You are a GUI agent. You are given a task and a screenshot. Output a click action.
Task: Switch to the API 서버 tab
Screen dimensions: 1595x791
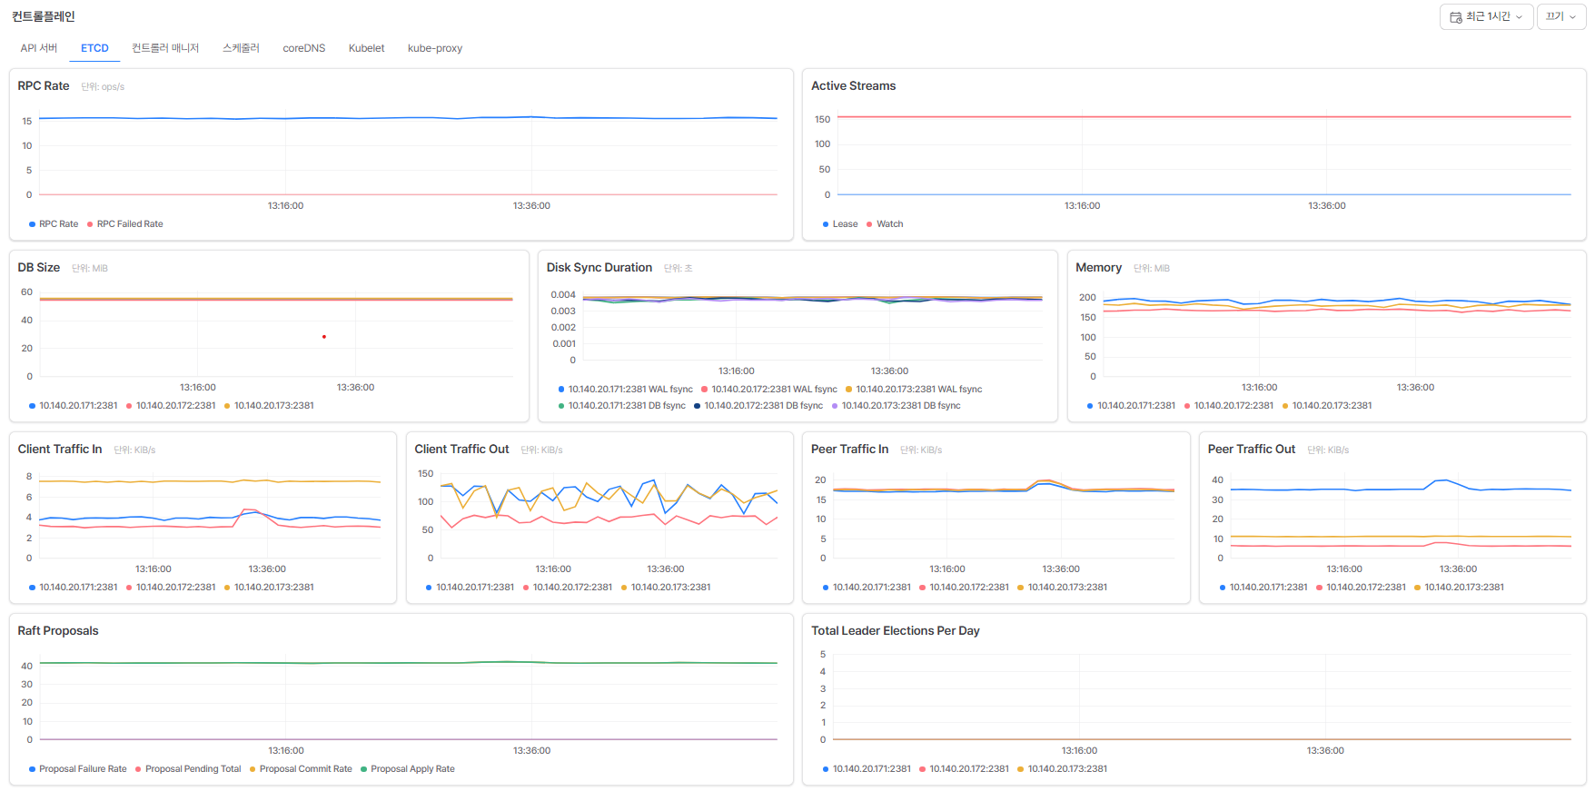(39, 48)
